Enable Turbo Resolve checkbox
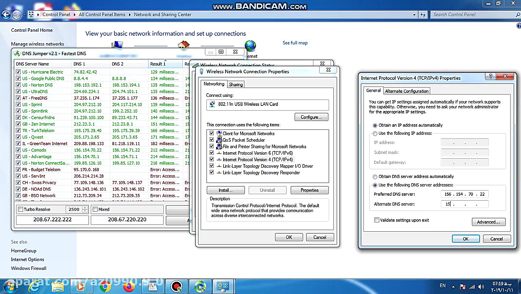This screenshot has height=294, width=521. coord(20,209)
